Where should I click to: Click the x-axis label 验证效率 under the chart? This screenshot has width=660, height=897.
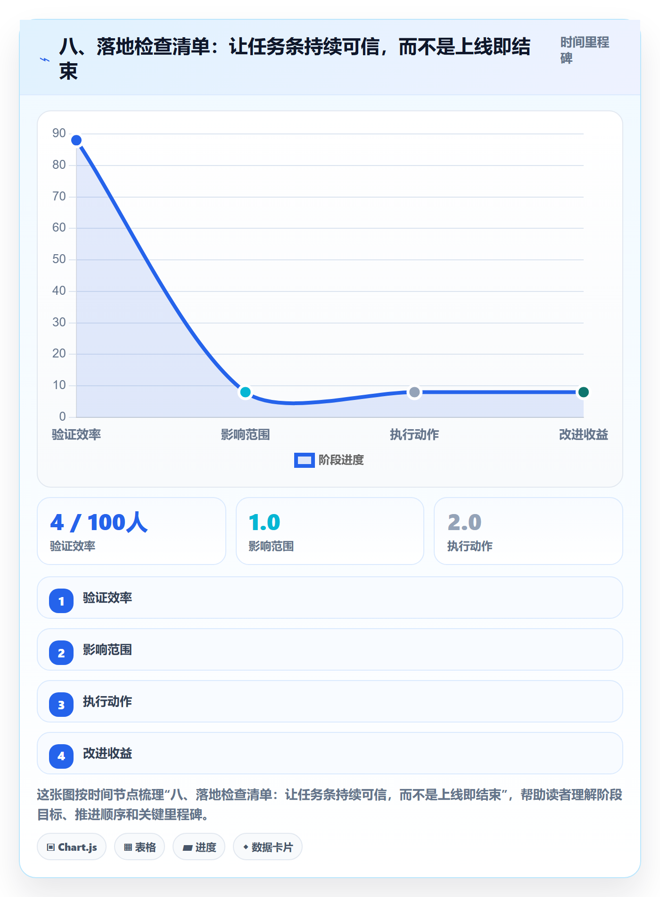76,434
